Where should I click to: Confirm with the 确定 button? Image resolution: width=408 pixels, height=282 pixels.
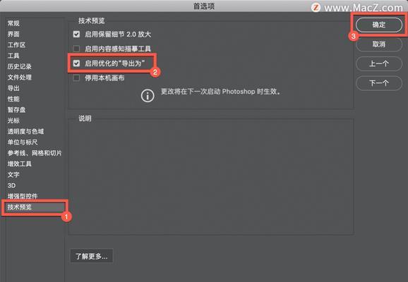379,25
